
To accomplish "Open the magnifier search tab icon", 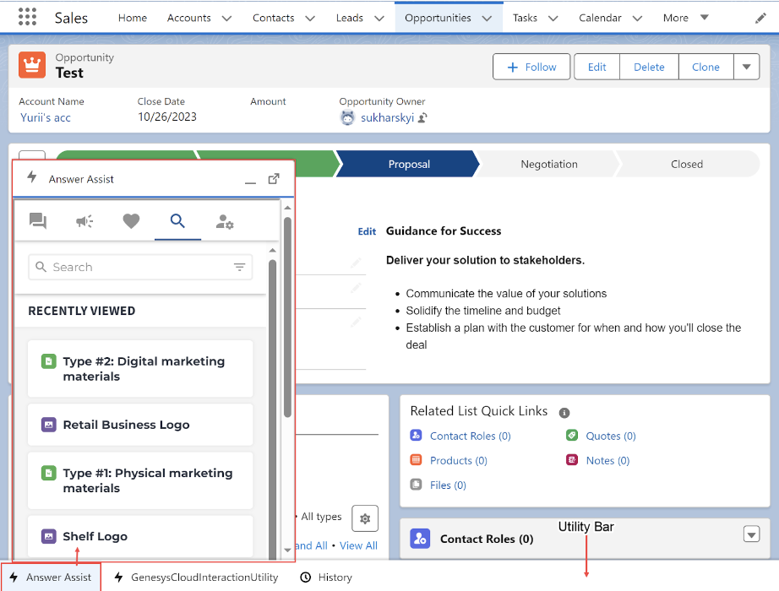I will pyautogui.click(x=177, y=220).
